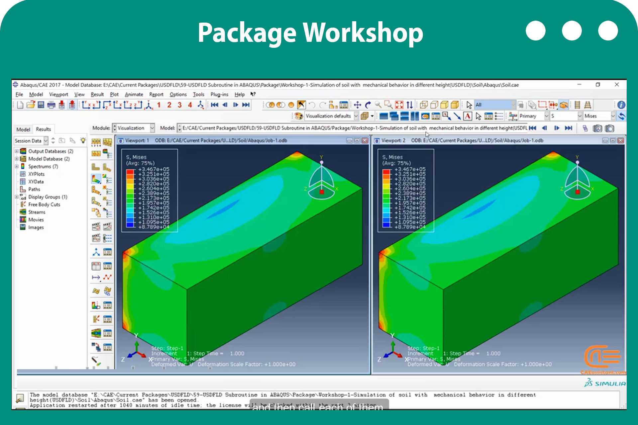Viewport: 638px width, 425px height.
Task: Expand the Output Databases tree node
Action: (17, 151)
